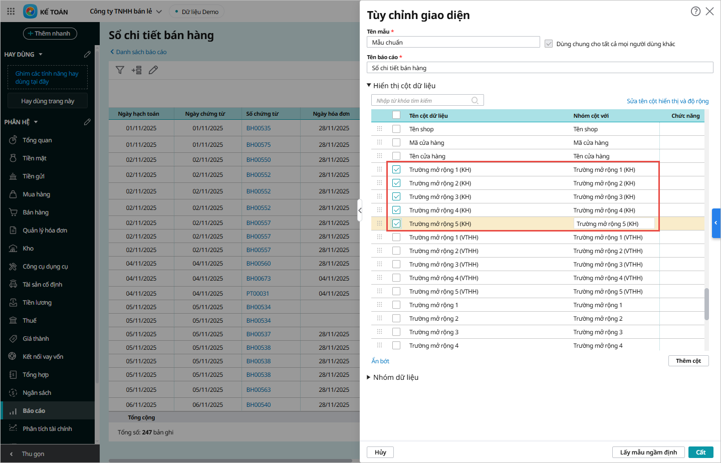Edit the HAY DÙNG section pencil icon
The width and height of the screenshot is (721, 463).
87,54
